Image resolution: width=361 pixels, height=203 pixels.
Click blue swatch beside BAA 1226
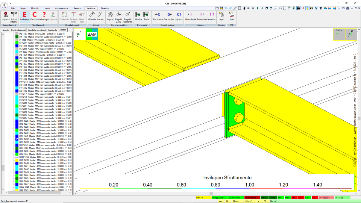point(17,121)
